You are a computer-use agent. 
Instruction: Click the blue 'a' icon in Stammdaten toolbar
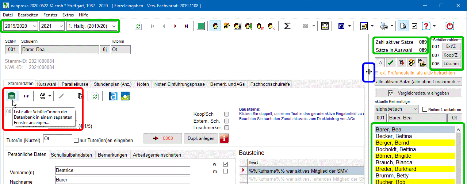click(114, 96)
